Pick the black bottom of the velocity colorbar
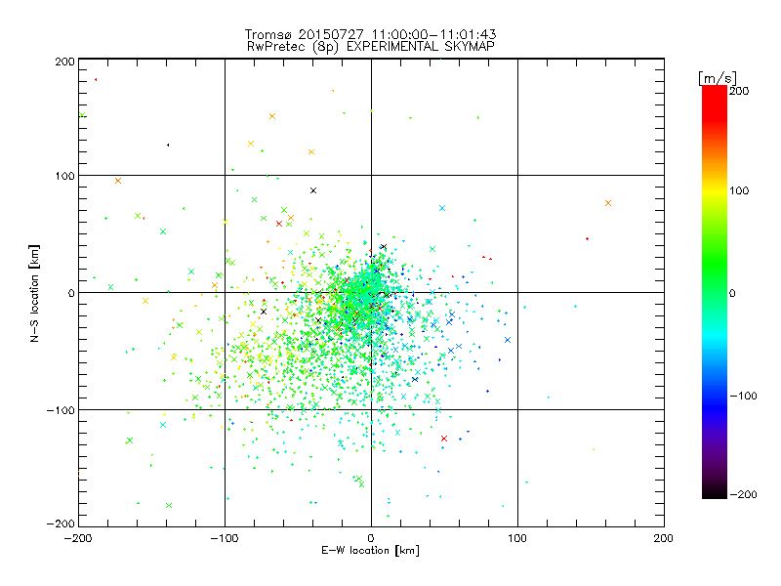Viewport: 781px width, 586px height. pos(715,493)
